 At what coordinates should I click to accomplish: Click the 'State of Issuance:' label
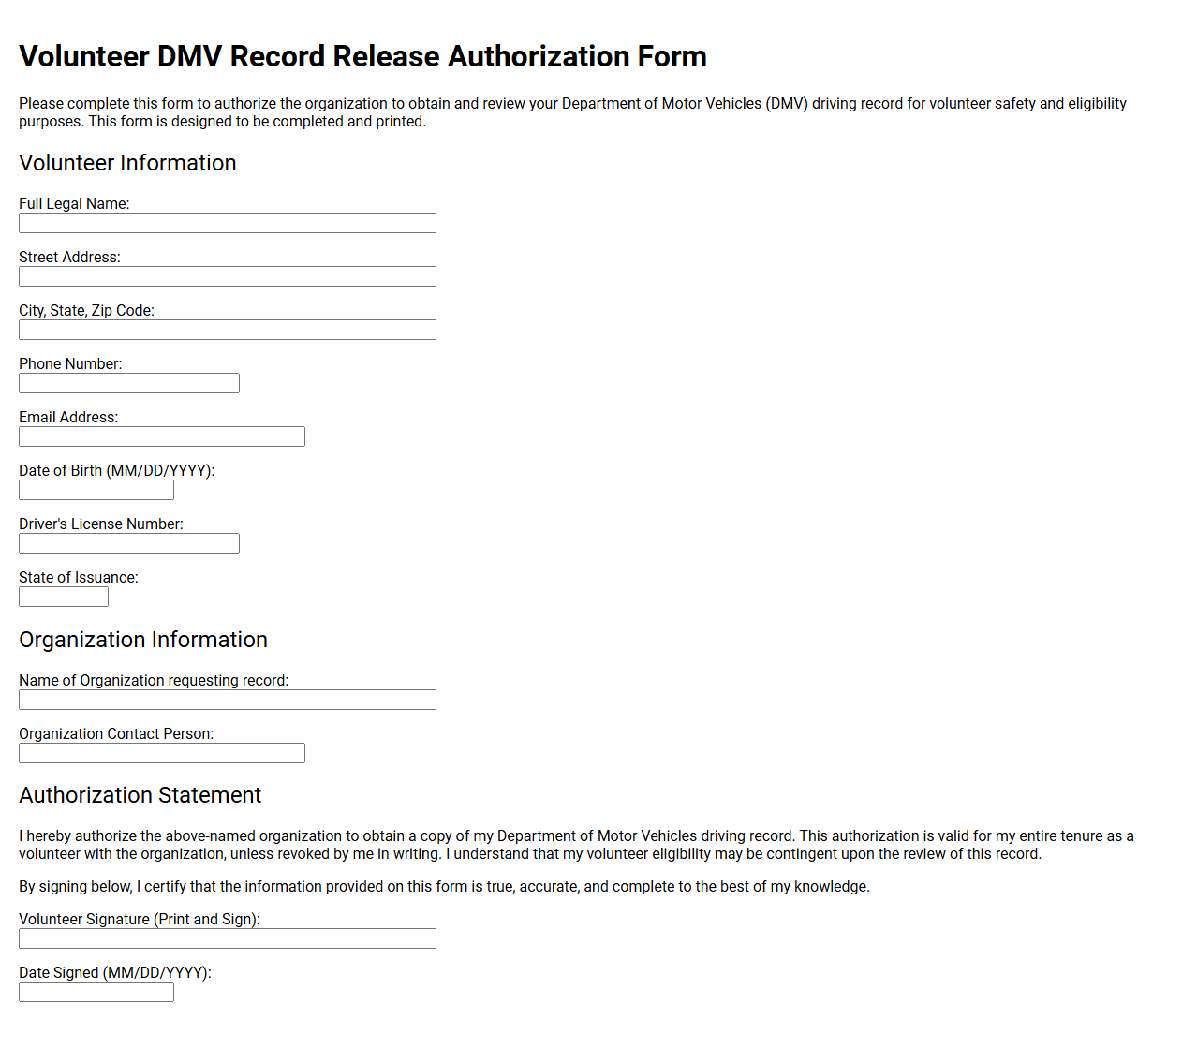[79, 577]
